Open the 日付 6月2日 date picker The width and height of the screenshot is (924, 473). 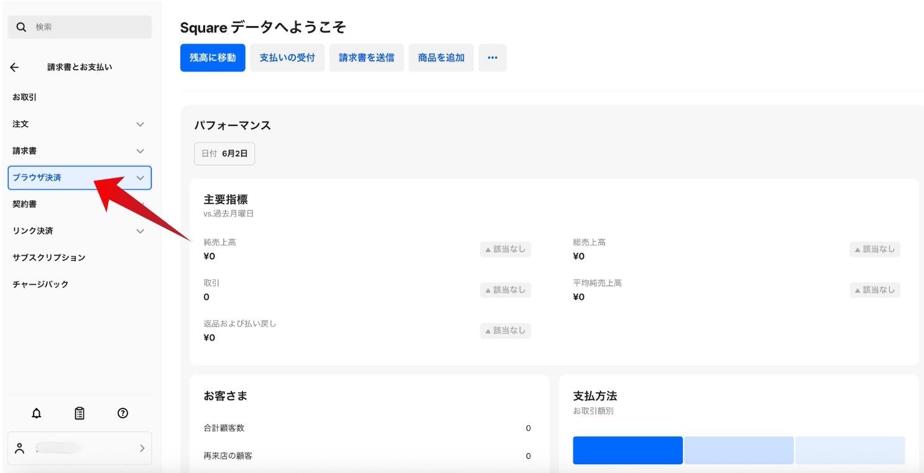pos(224,153)
